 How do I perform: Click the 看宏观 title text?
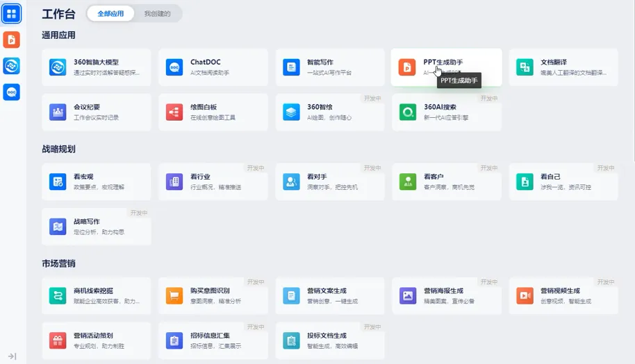pyautogui.click(x=83, y=177)
